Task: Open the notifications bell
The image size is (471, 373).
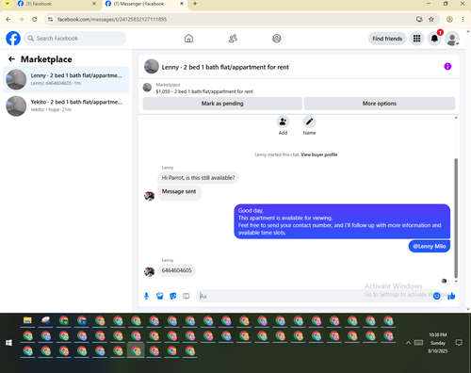Action: click(434, 39)
